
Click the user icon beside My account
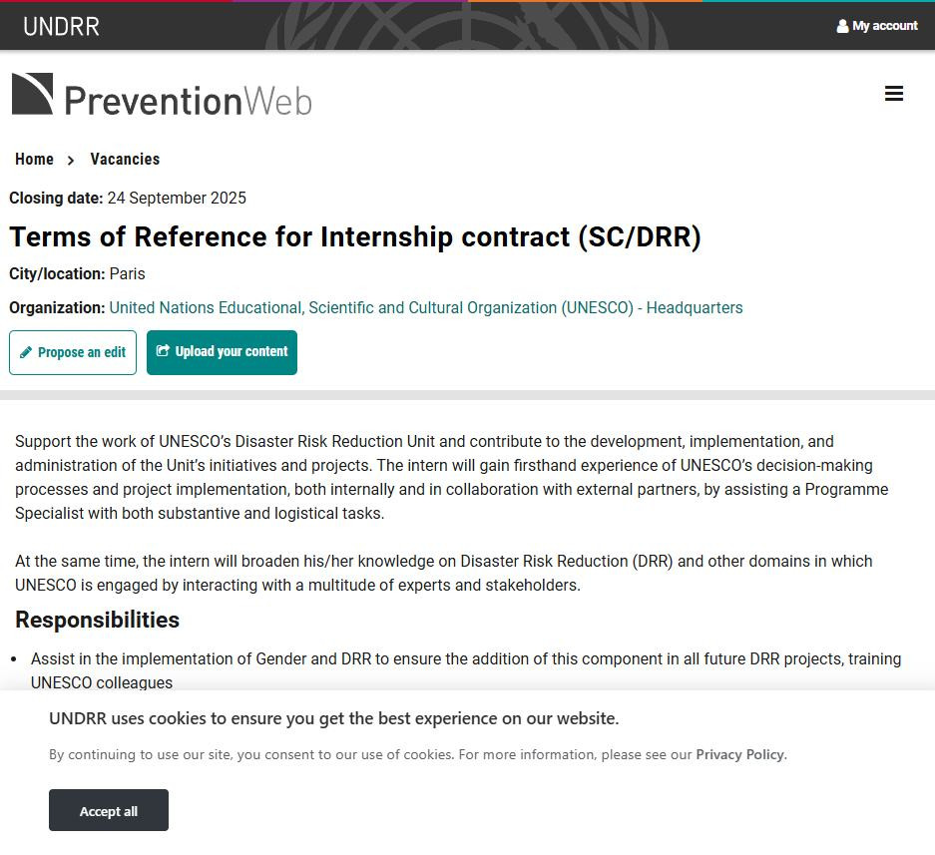[842, 26]
